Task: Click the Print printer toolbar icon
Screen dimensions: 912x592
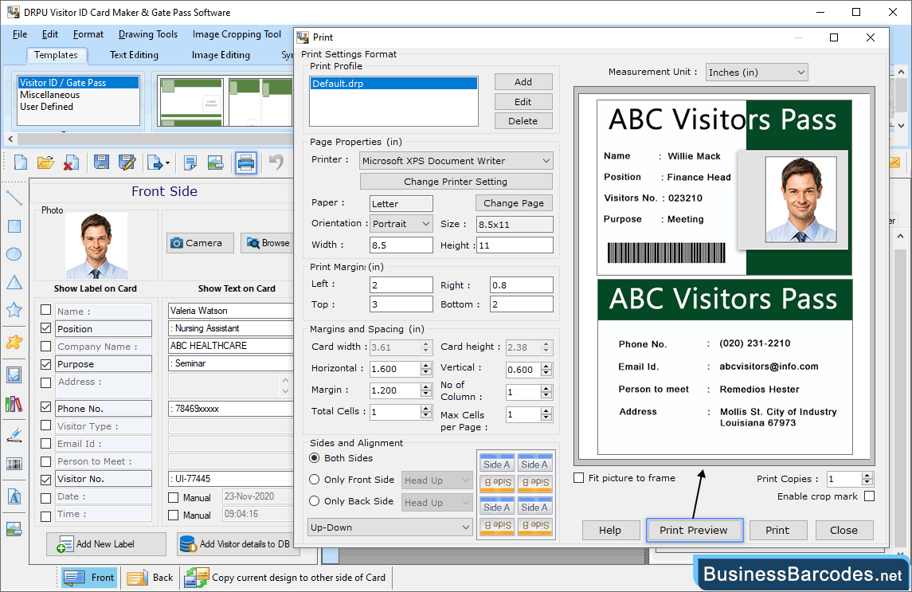Action: point(246,163)
